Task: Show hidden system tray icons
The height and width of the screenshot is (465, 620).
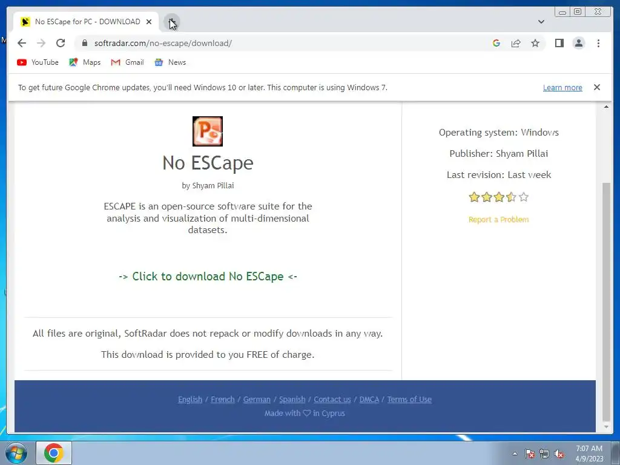Action: coord(515,453)
